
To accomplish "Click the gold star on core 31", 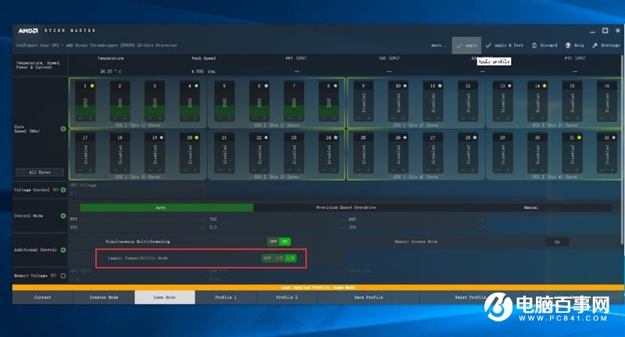I will (x=579, y=137).
